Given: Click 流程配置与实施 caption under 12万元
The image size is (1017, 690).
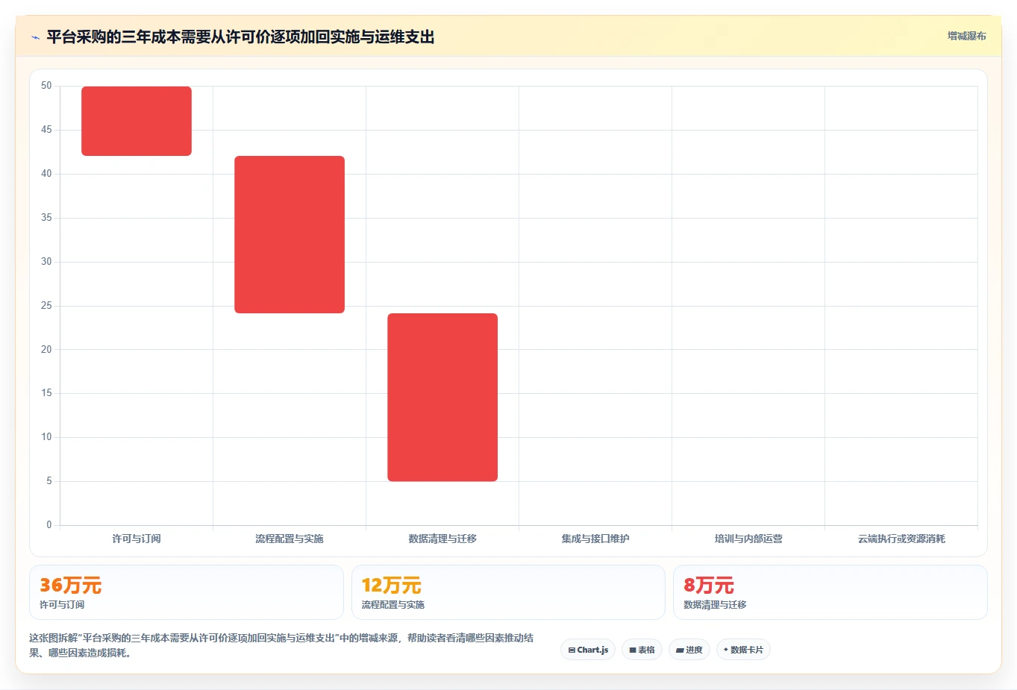Looking at the screenshot, I should [x=393, y=605].
